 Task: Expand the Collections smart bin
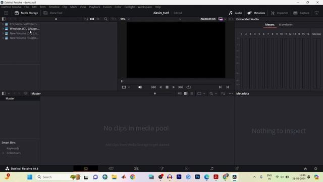(3, 153)
